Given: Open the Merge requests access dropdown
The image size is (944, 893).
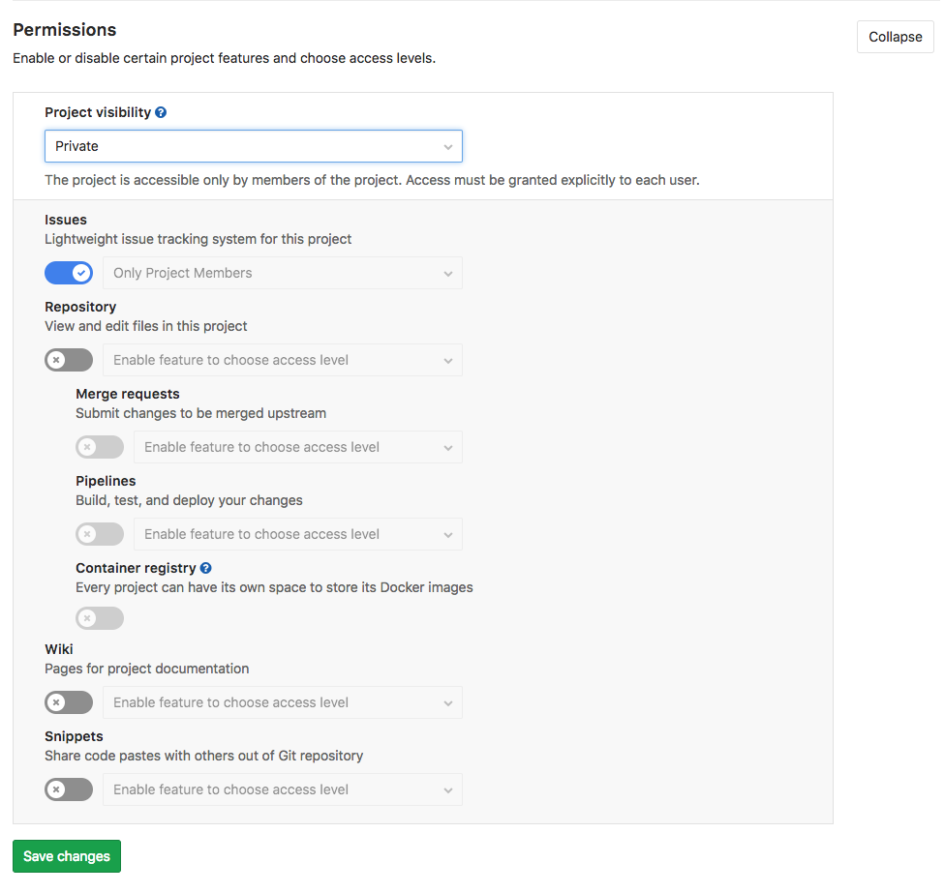Looking at the screenshot, I should [297, 446].
